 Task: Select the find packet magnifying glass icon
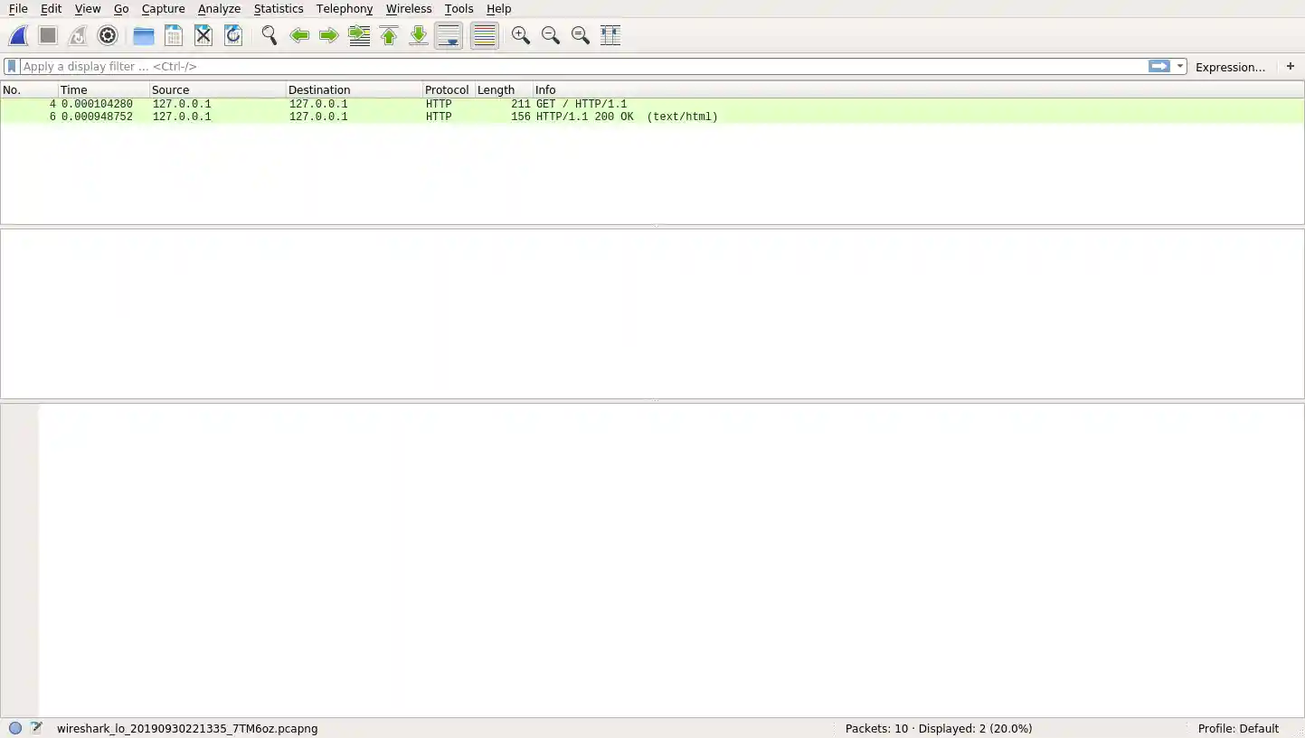pyautogui.click(x=269, y=35)
